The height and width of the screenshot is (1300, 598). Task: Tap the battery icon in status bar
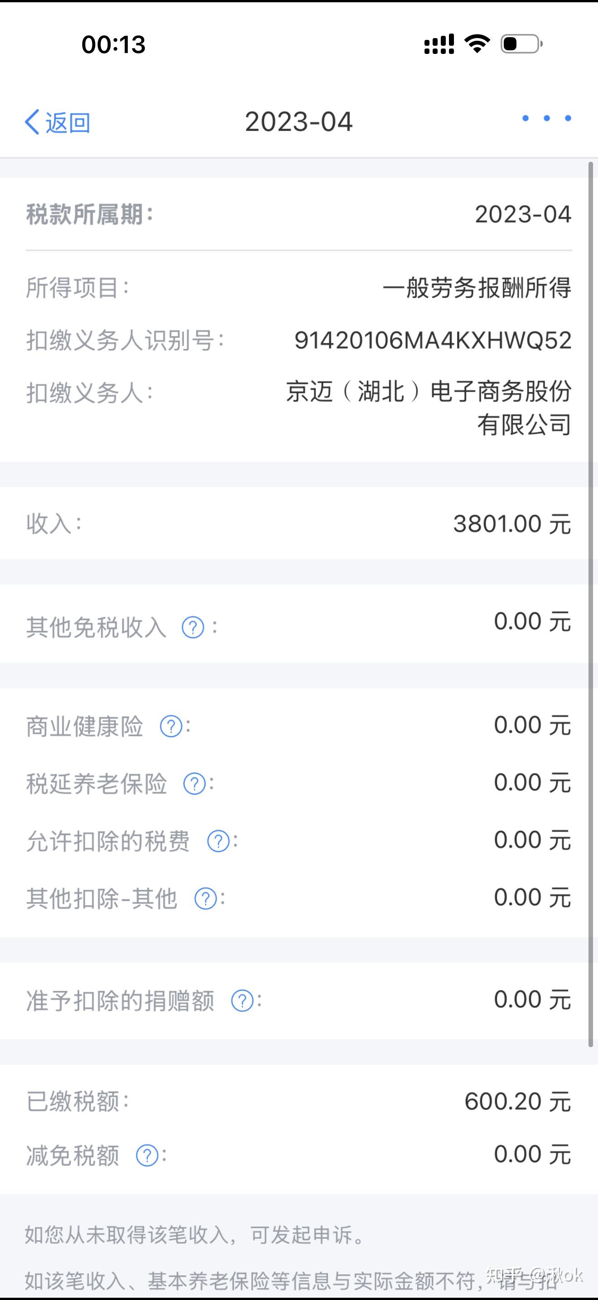click(x=521, y=44)
